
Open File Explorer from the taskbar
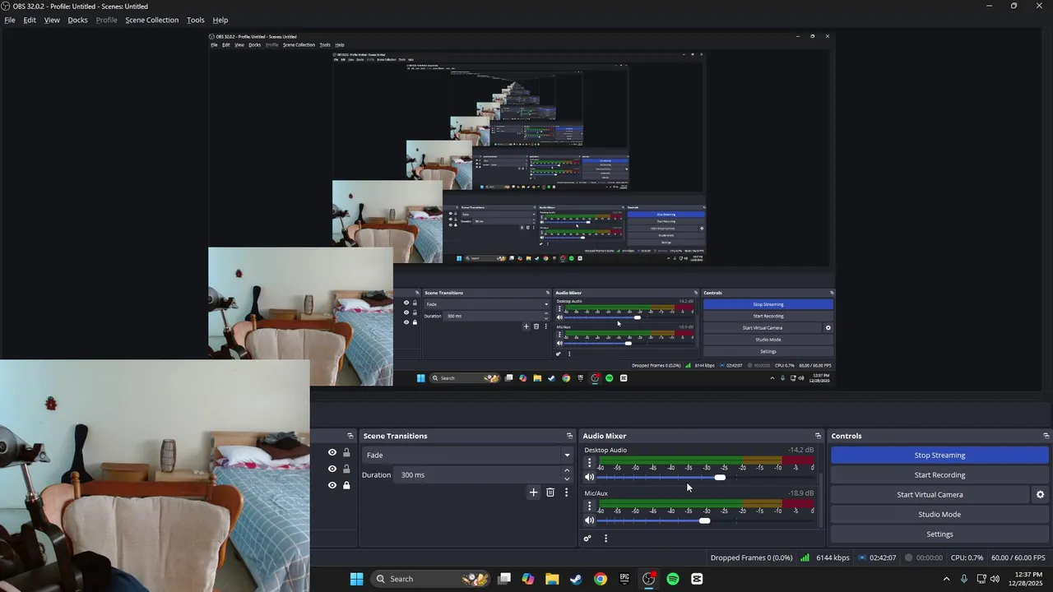coord(552,579)
